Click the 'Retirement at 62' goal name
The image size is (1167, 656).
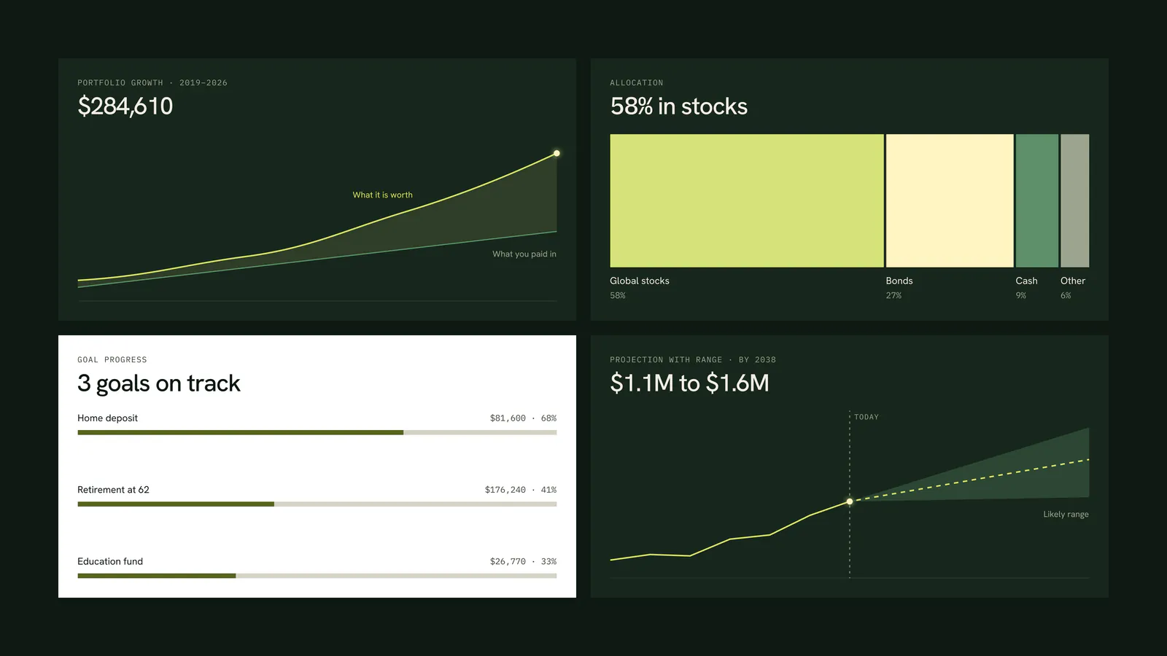click(113, 490)
